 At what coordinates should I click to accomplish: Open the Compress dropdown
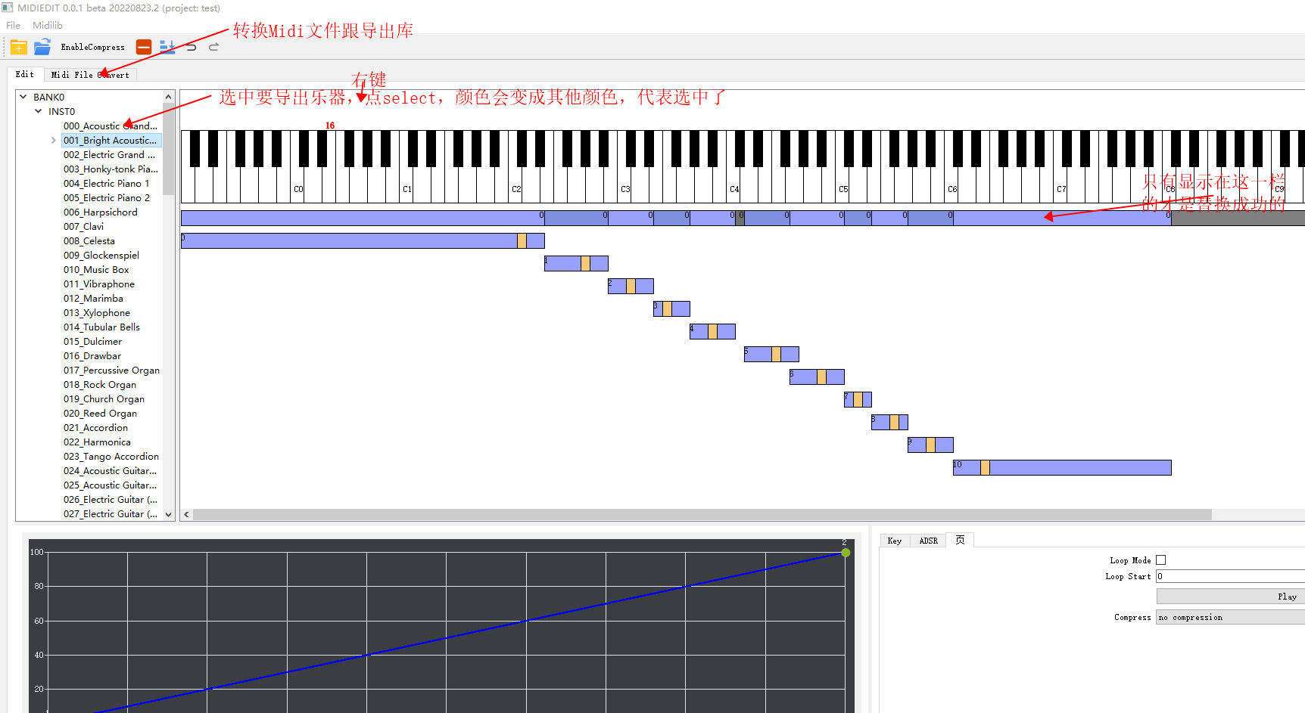pyautogui.click(x=1229, y=618)
